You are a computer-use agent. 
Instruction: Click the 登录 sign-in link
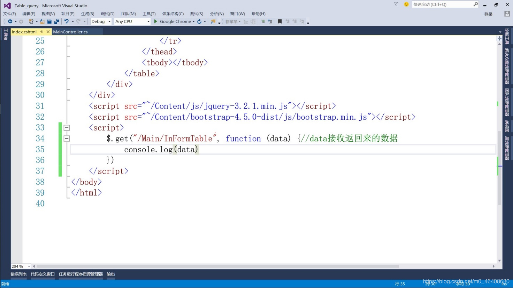coord(488,14)
